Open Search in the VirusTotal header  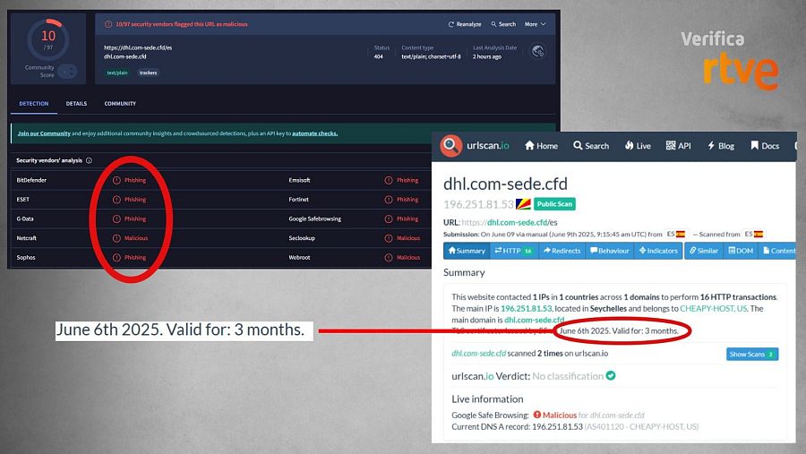(502, 24)
